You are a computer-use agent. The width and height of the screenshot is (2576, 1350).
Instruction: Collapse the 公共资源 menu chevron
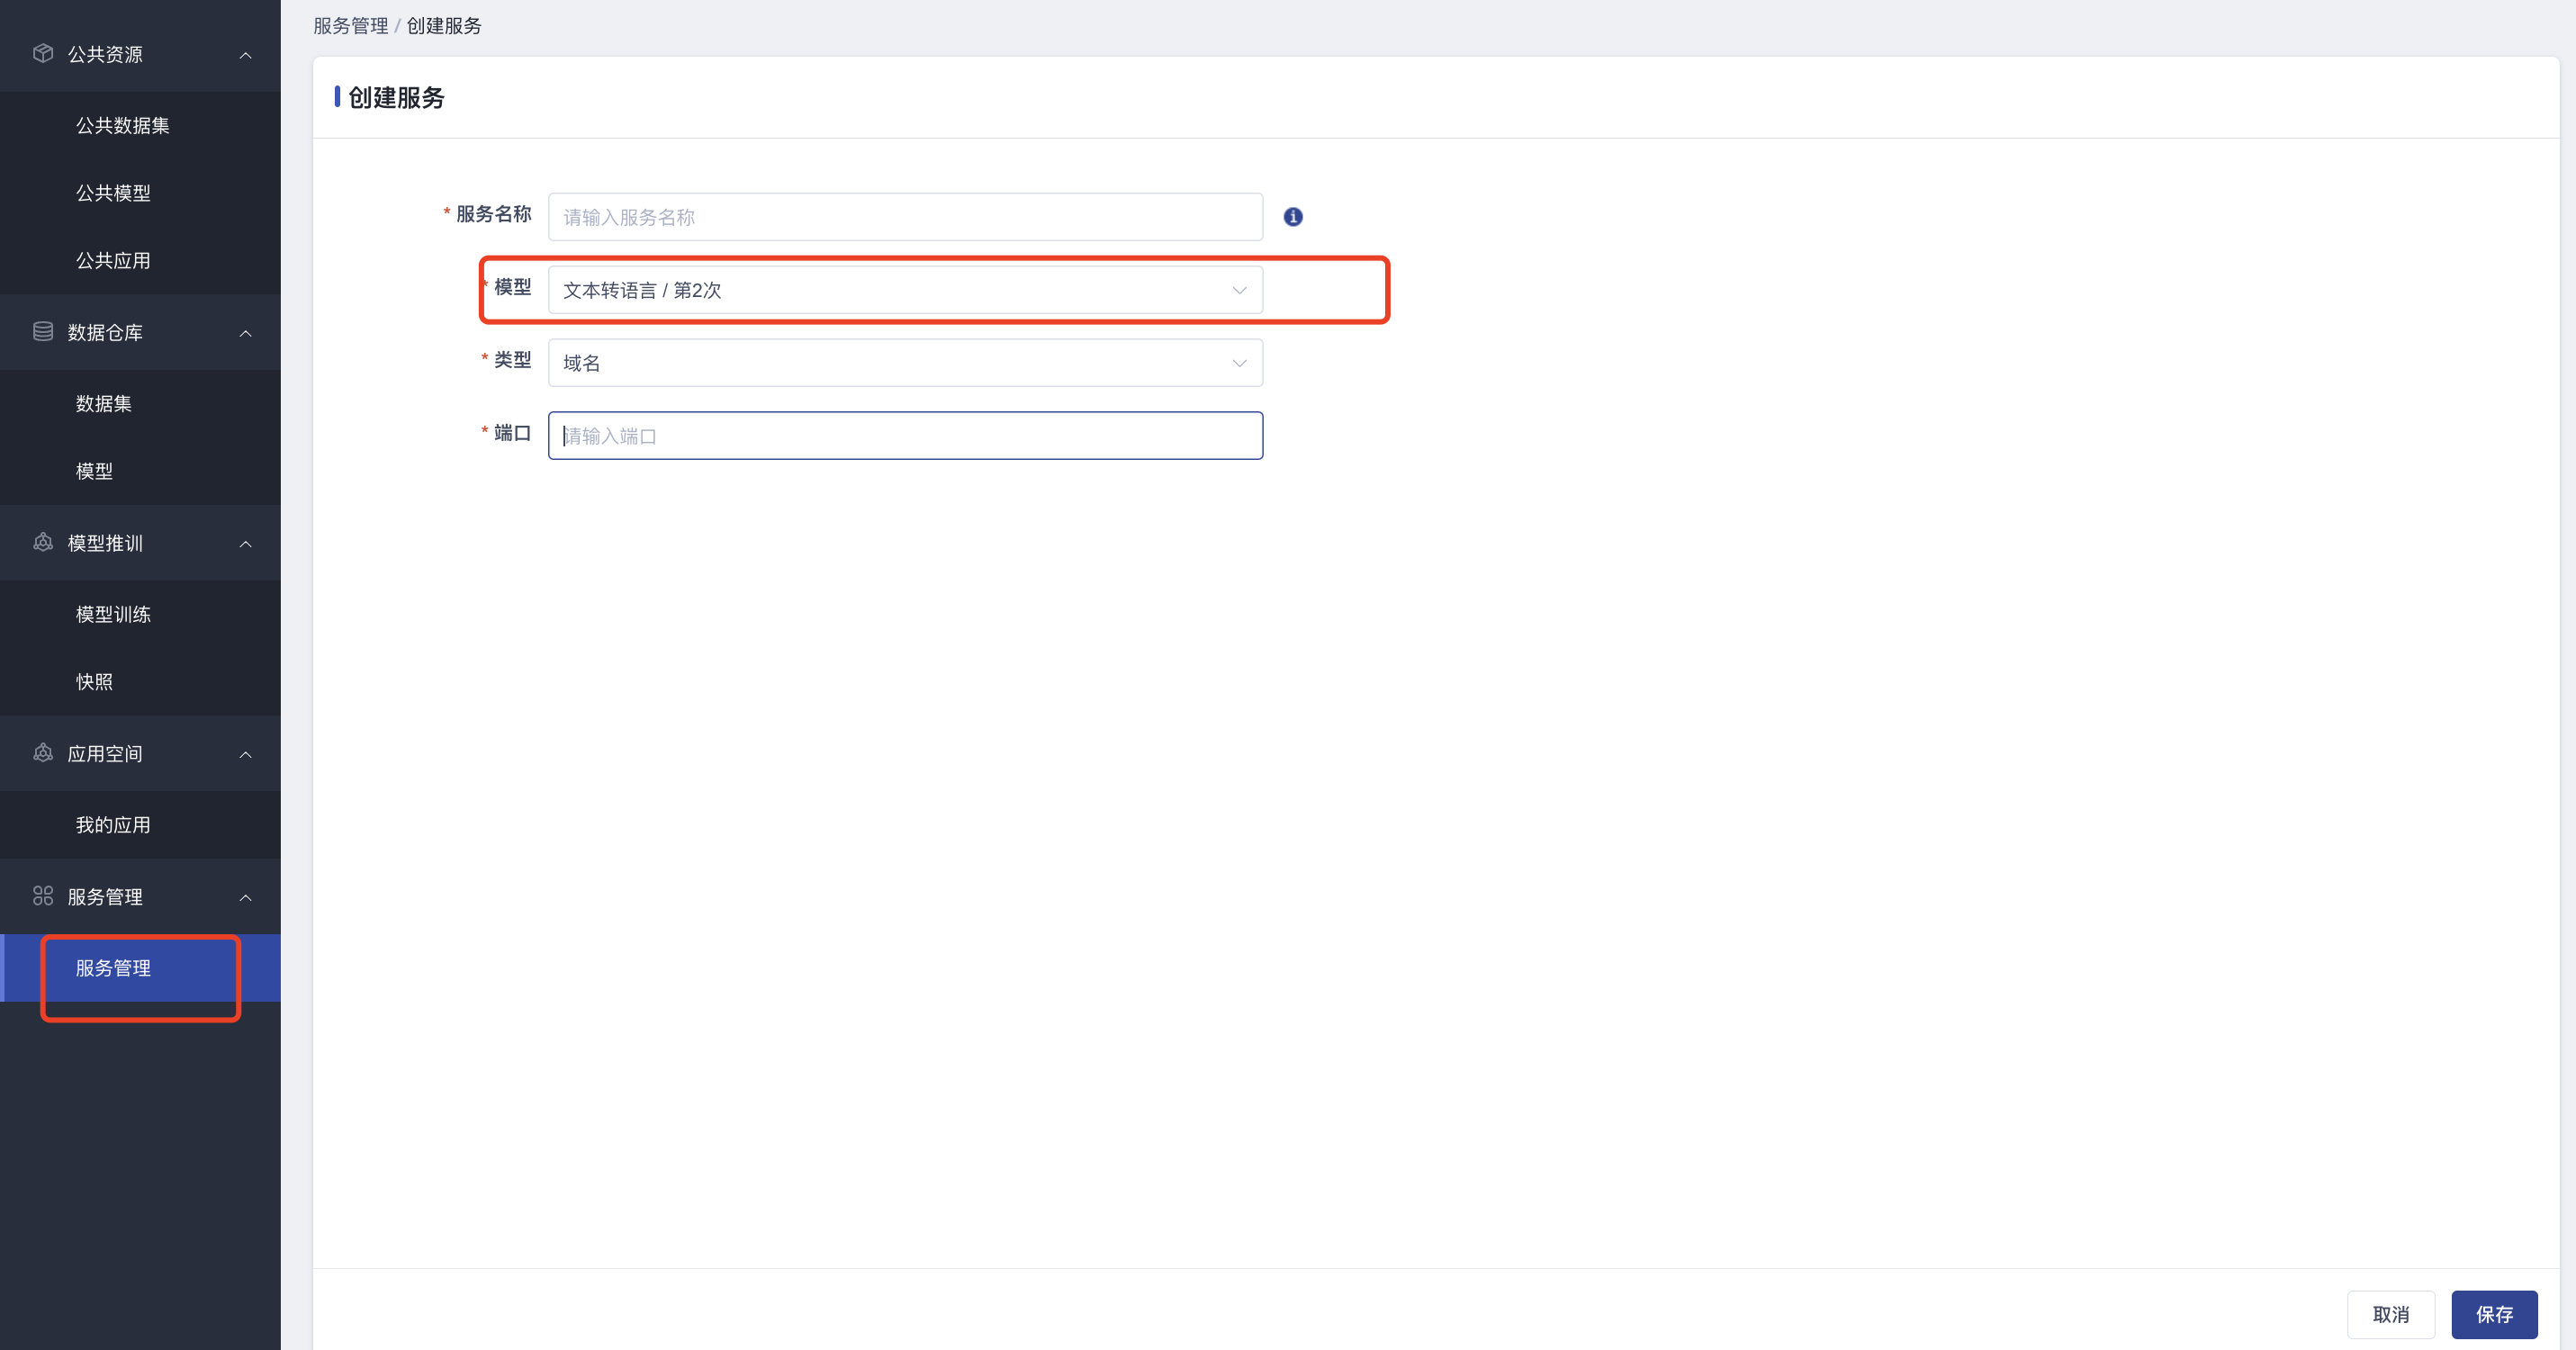coord(245,55)
